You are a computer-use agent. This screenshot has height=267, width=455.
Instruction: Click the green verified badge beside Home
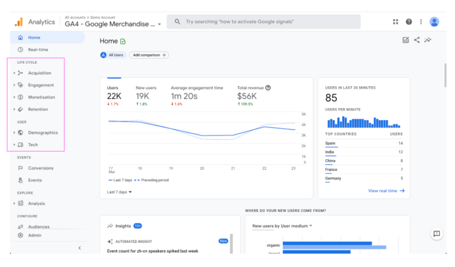[123, 41]
